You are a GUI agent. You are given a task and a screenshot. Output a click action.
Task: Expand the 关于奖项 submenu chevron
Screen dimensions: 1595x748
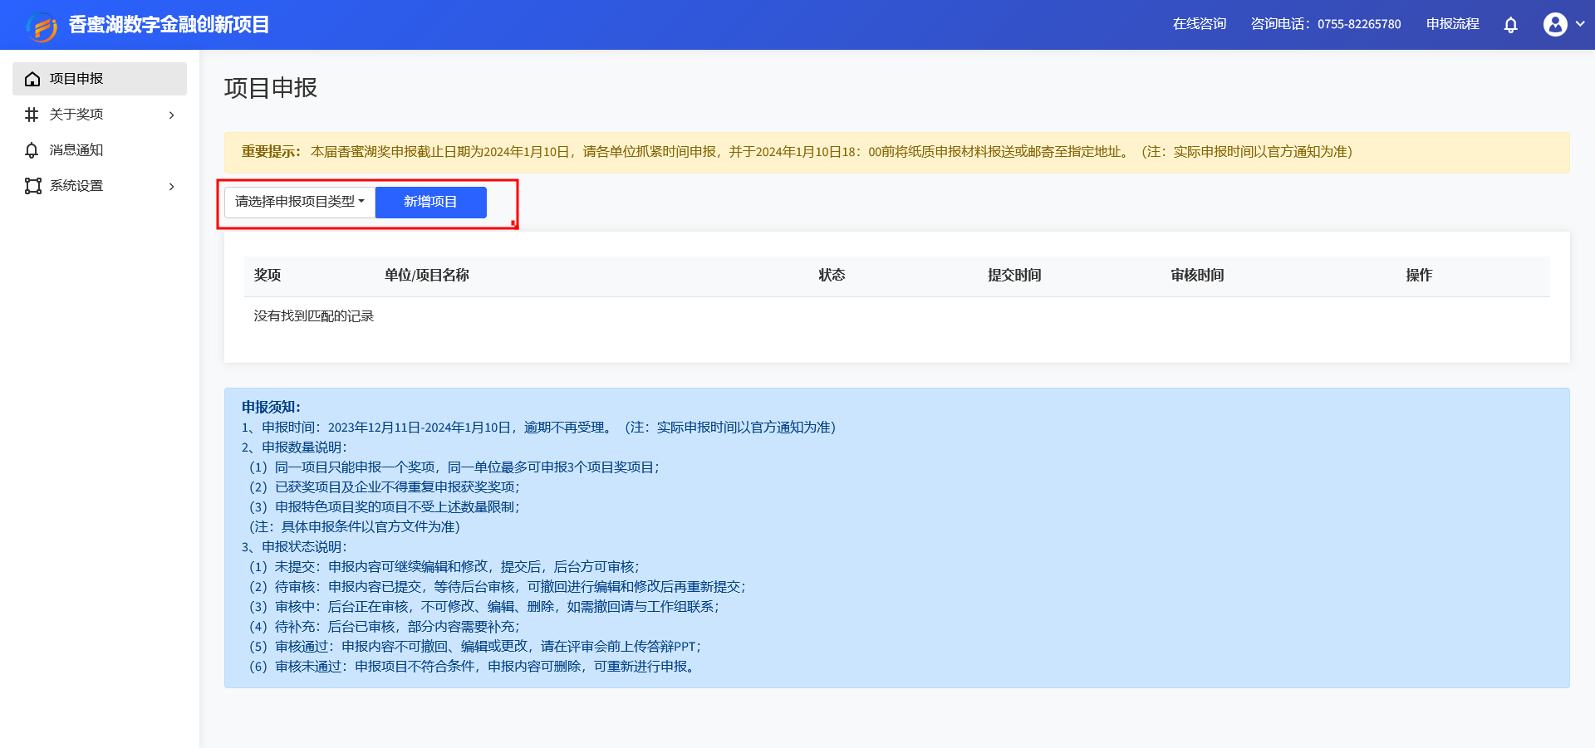tap(172, 115)
